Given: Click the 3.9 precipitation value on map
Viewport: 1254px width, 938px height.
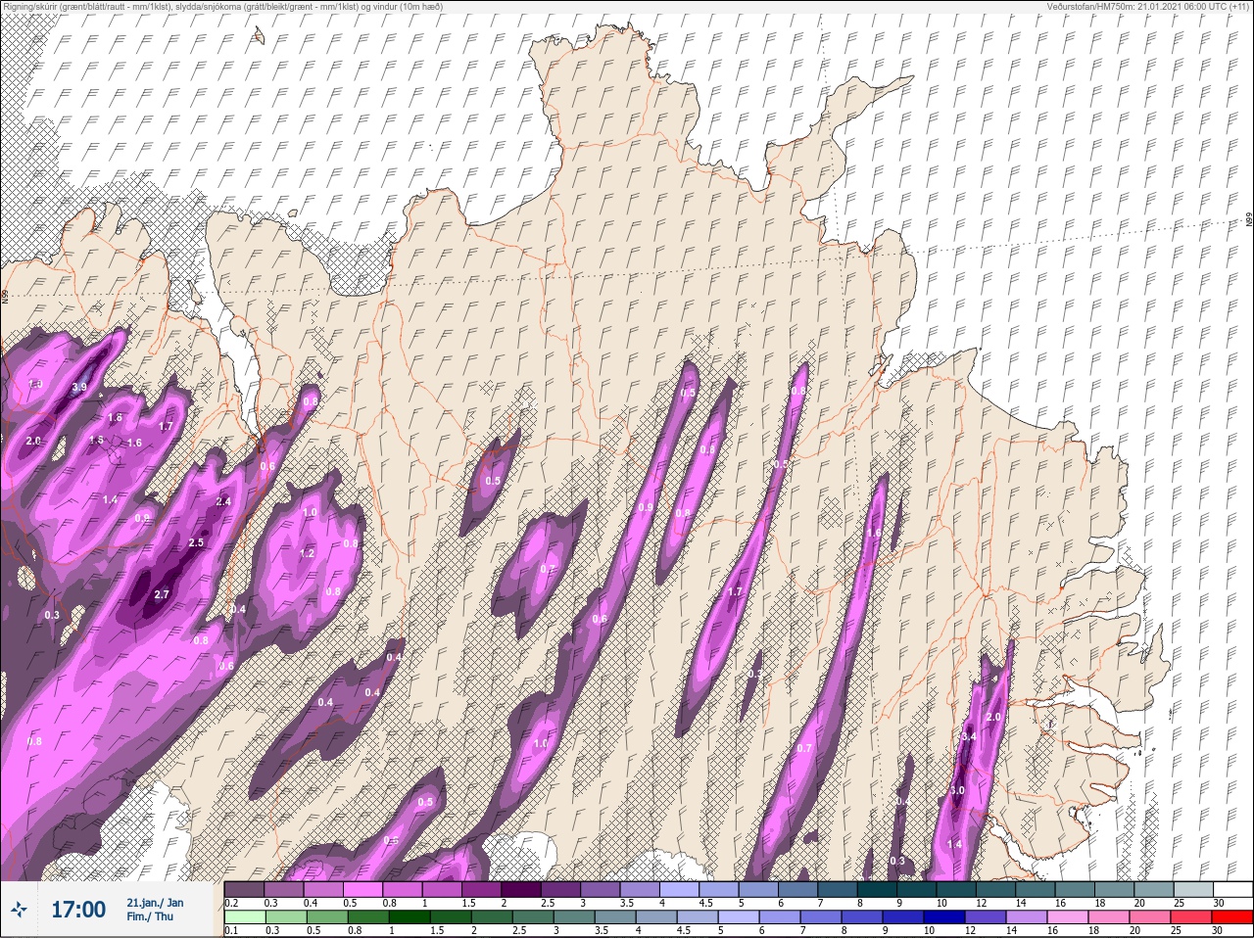Looking at the screenshot, I should click(x=79, y=388).
